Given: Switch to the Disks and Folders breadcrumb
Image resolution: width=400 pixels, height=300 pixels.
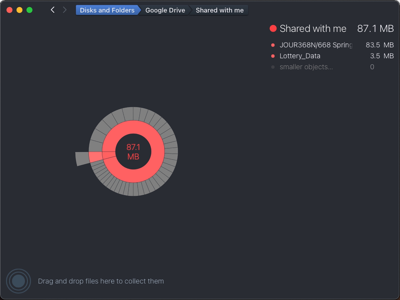Looking at the screenshot, I should tap(107, 10).
